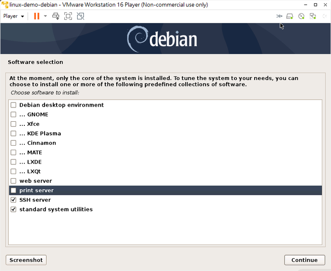
Task: Check the Cinnamon option
Action: pos(13,143)
